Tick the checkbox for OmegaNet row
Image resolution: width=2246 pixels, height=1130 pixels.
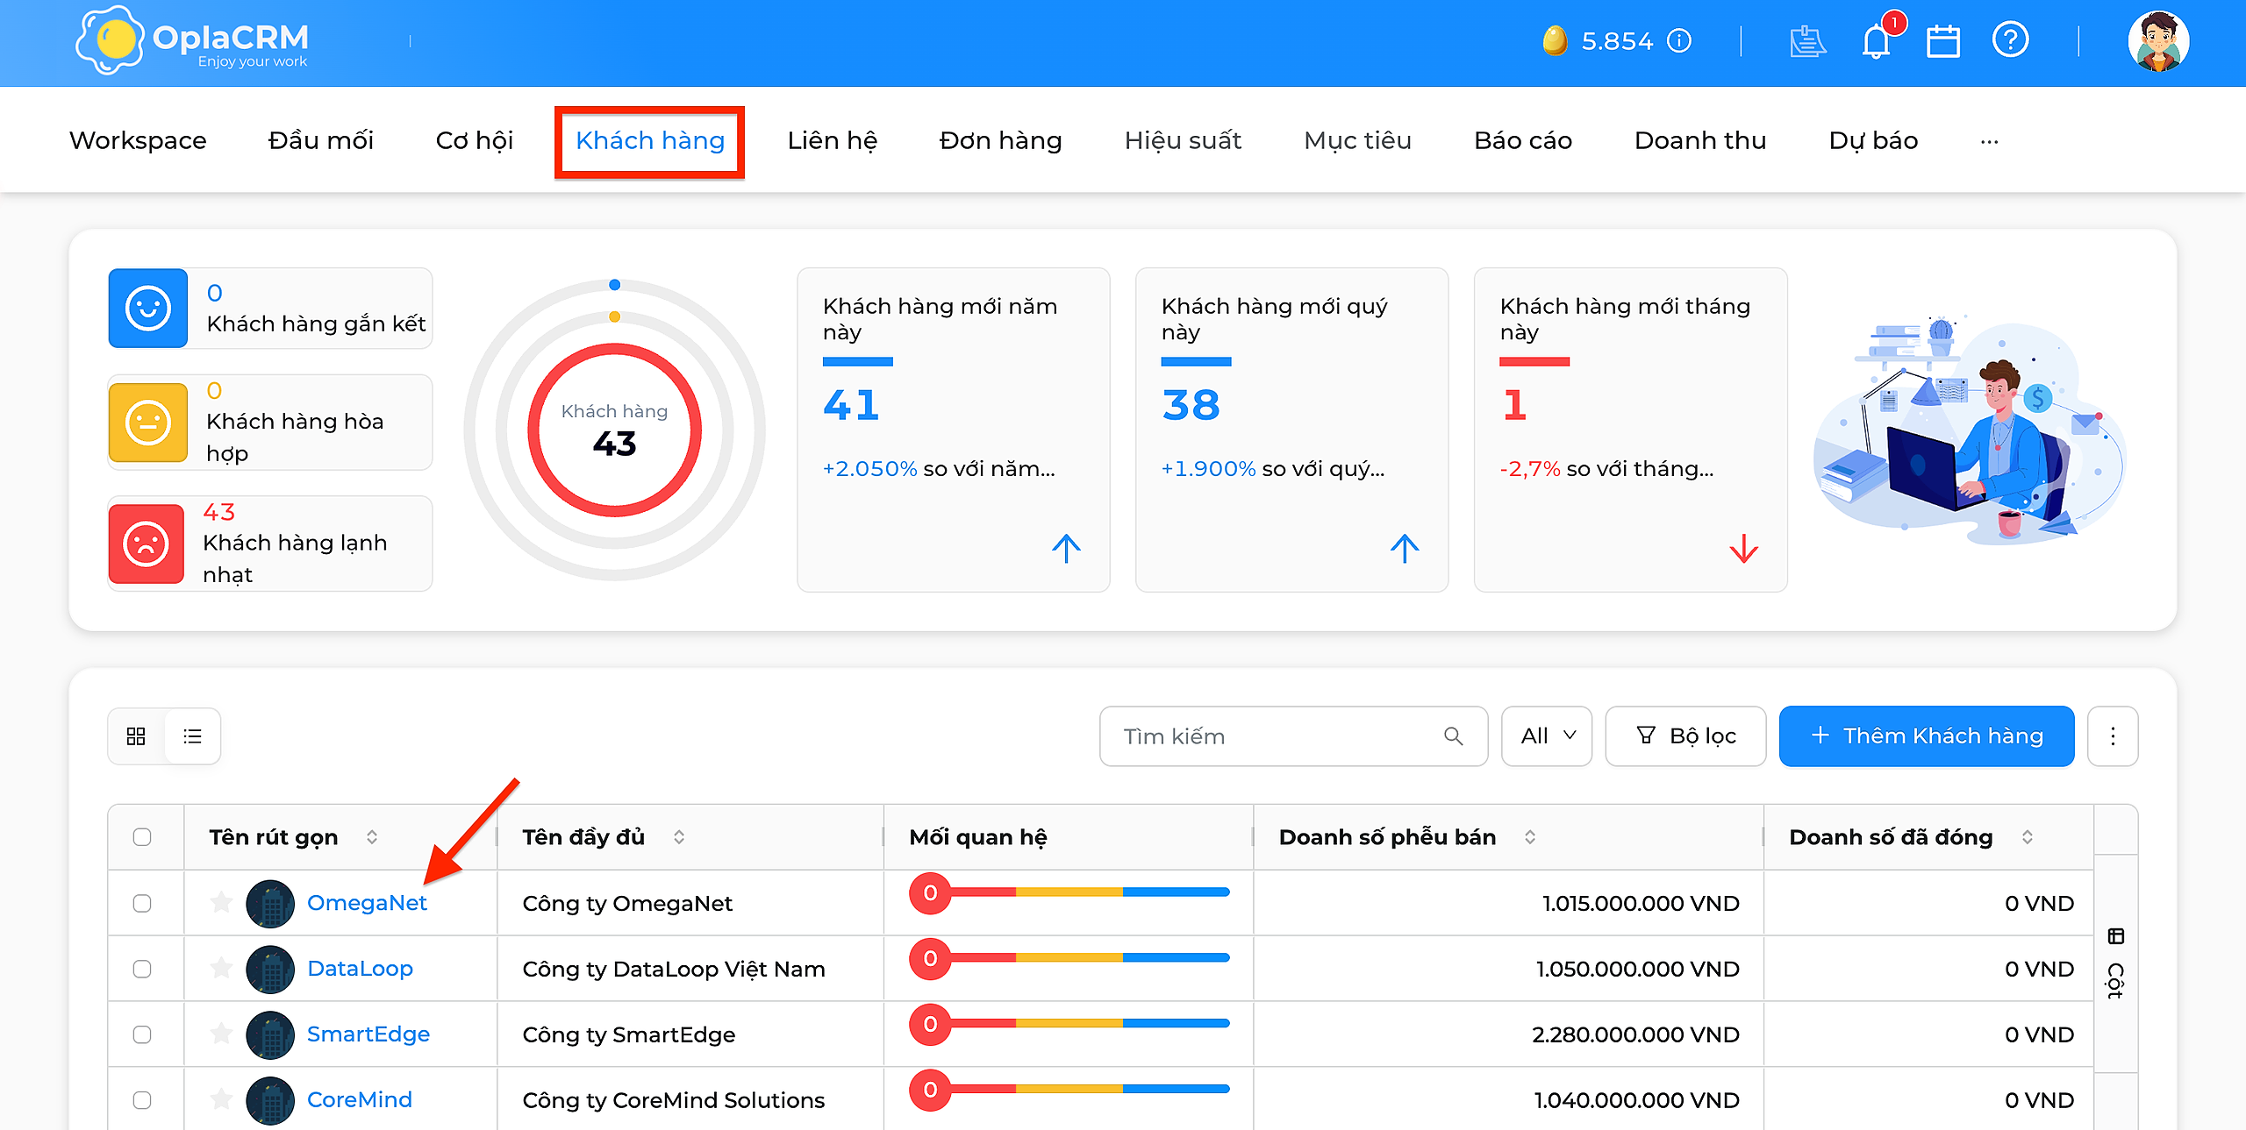tap(142, 903)
